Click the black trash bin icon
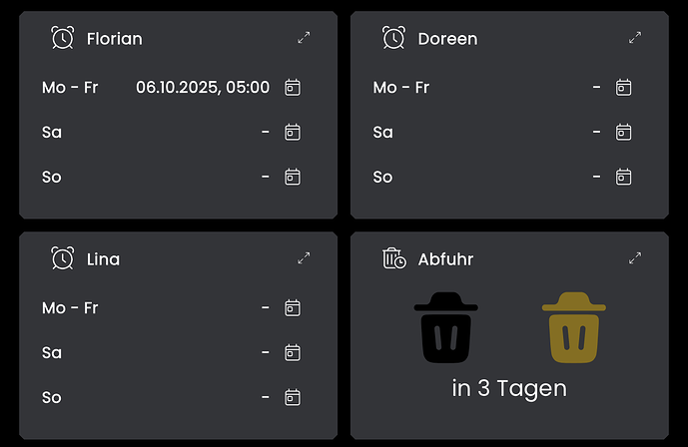Viewport: 688px width, 447px height. (x=445, y=327)
